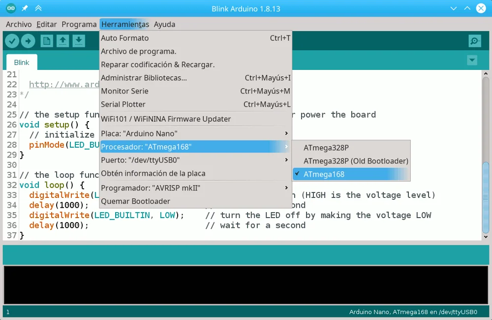Viewport: 492px width, 320px height.
Task: Choose the ATmega328P processor
Action: tap(351, 148)
